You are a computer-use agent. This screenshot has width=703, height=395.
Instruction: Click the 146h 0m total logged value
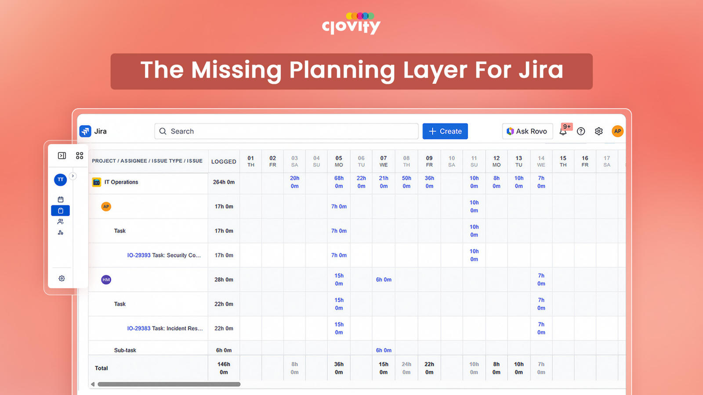[x=224, y=368]
